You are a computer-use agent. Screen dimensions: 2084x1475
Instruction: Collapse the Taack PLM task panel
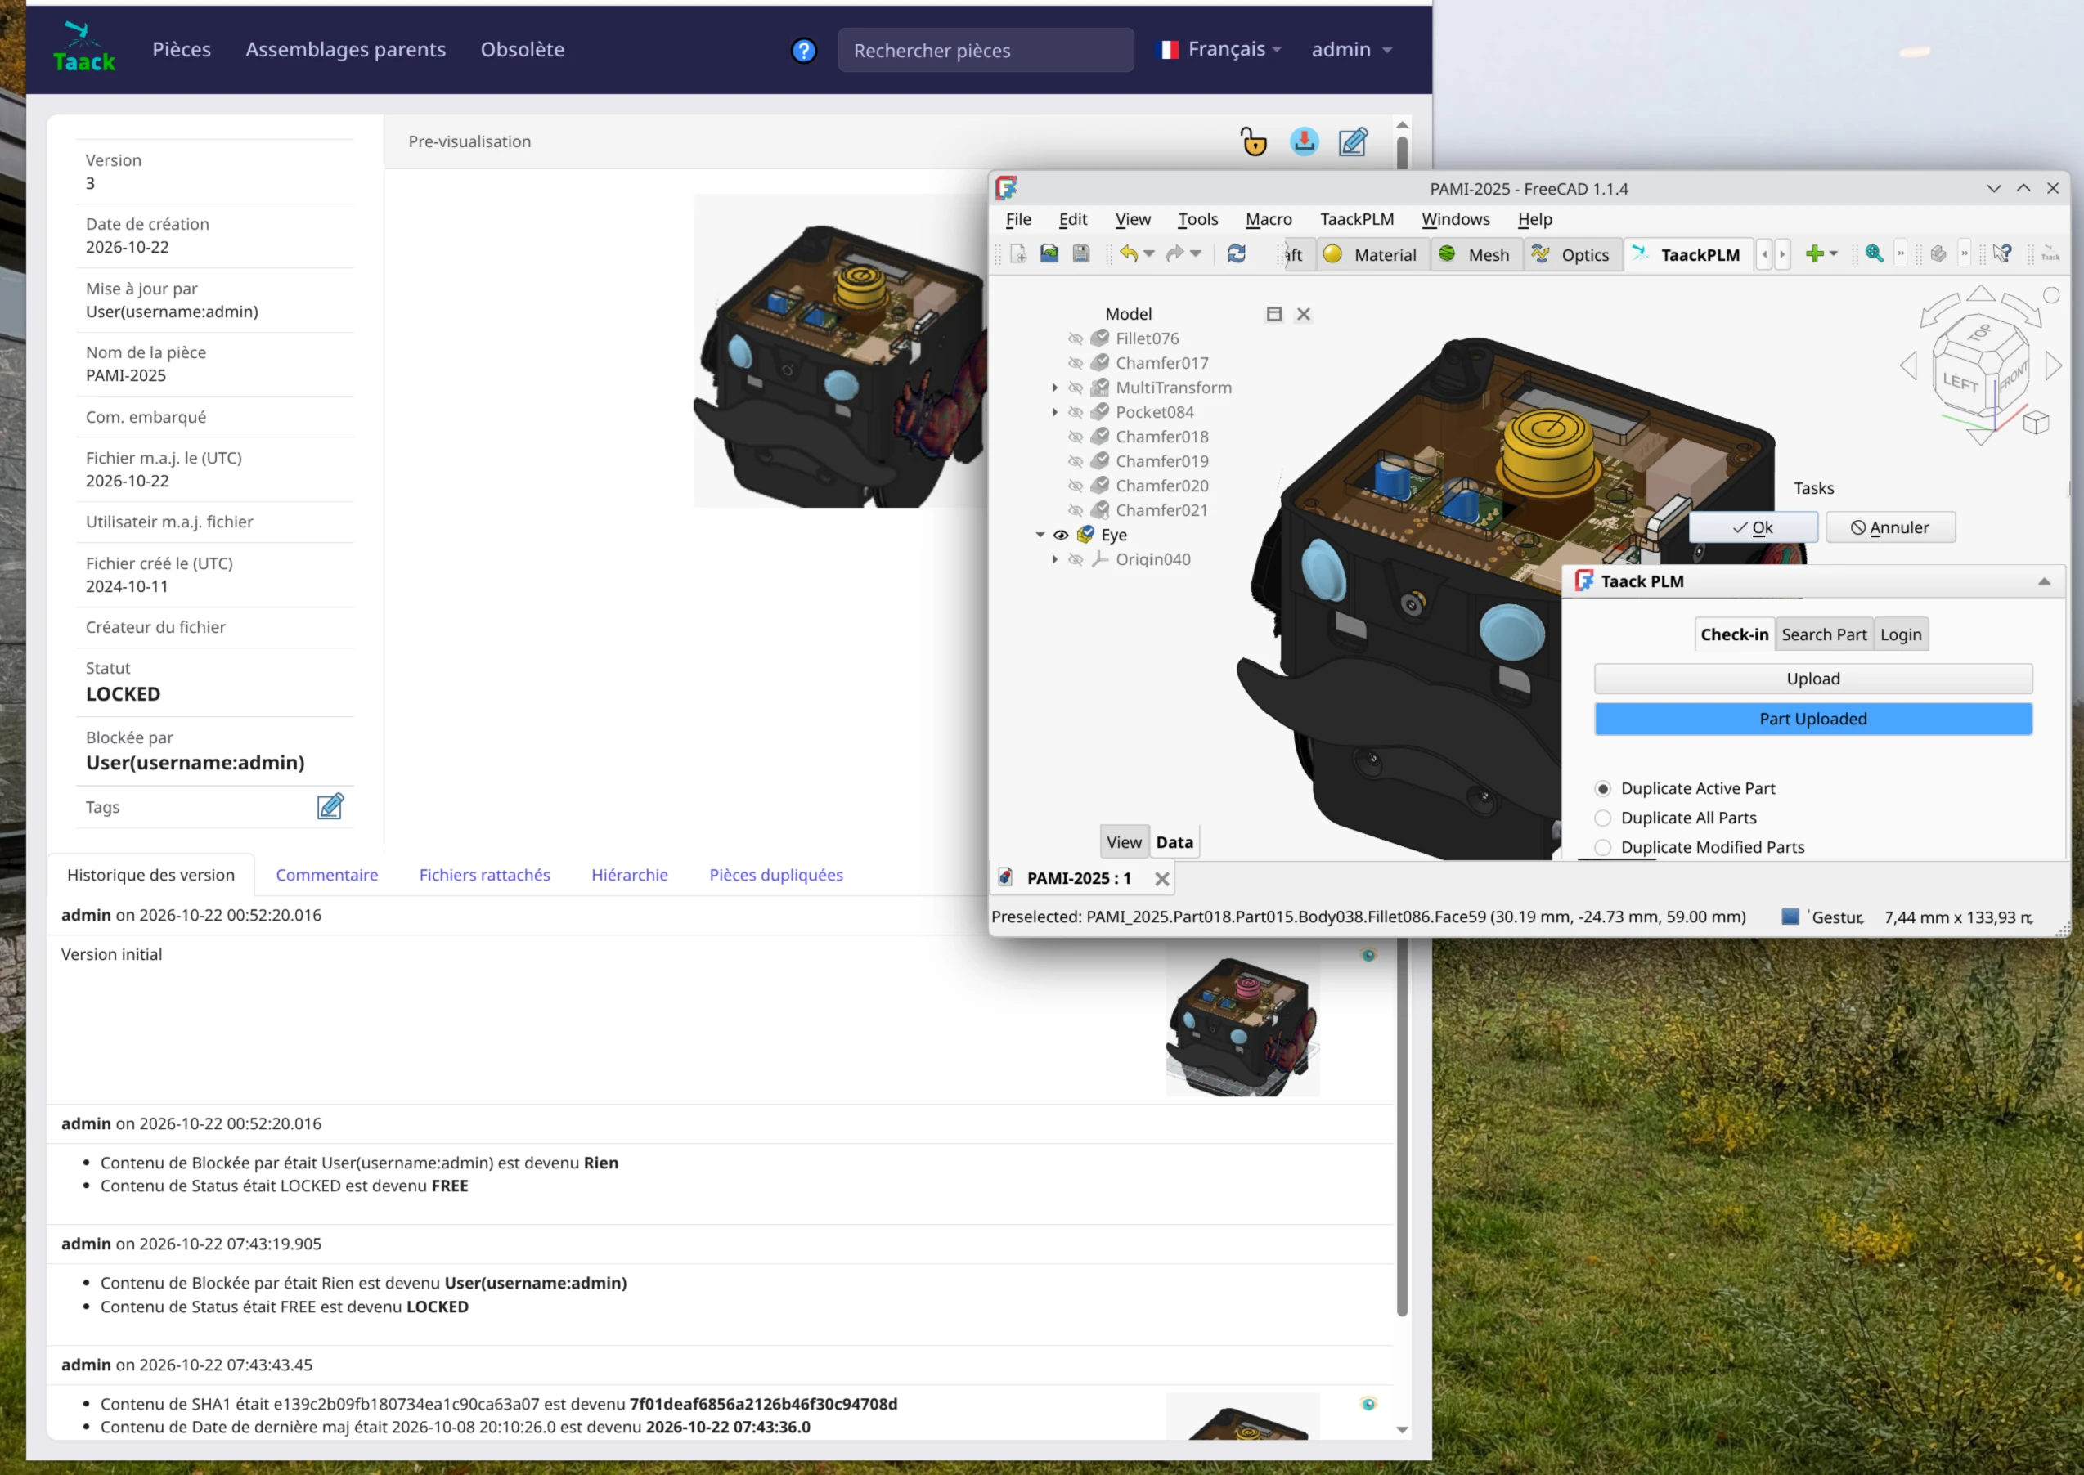pyautogui.click(x=2044, y=581)
